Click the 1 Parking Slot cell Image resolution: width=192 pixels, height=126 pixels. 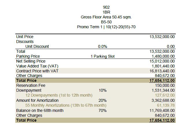pos(103,56)
